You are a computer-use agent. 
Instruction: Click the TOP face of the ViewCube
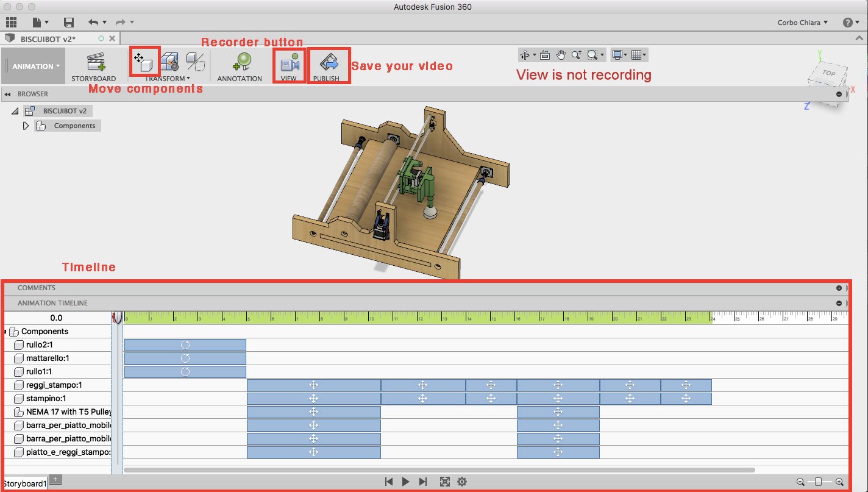(829, 73)
